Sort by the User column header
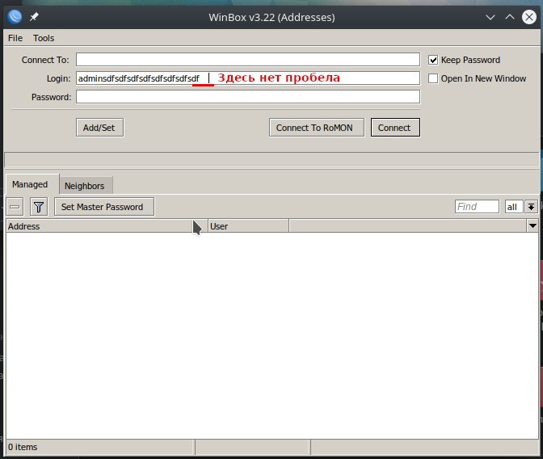Viewport: 543px width, 459px height. pos(248,226)
